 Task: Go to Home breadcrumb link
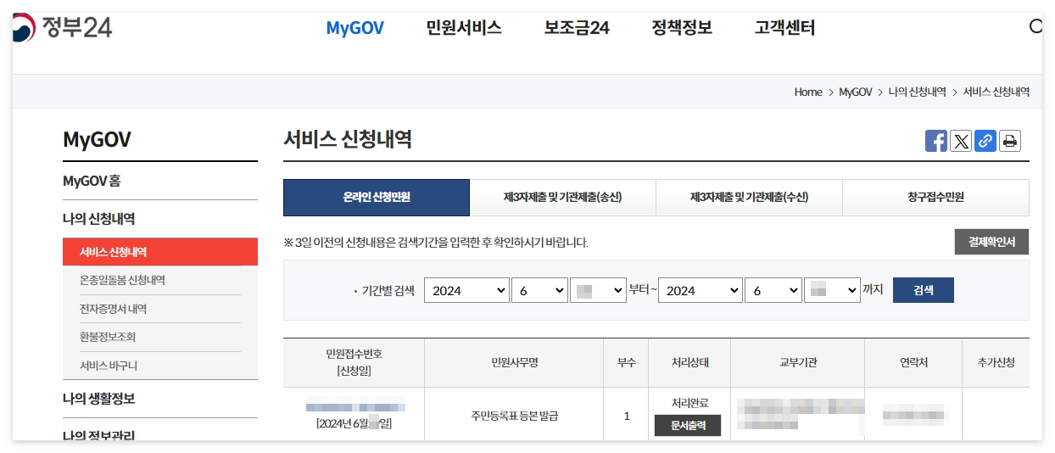point(808,92)
